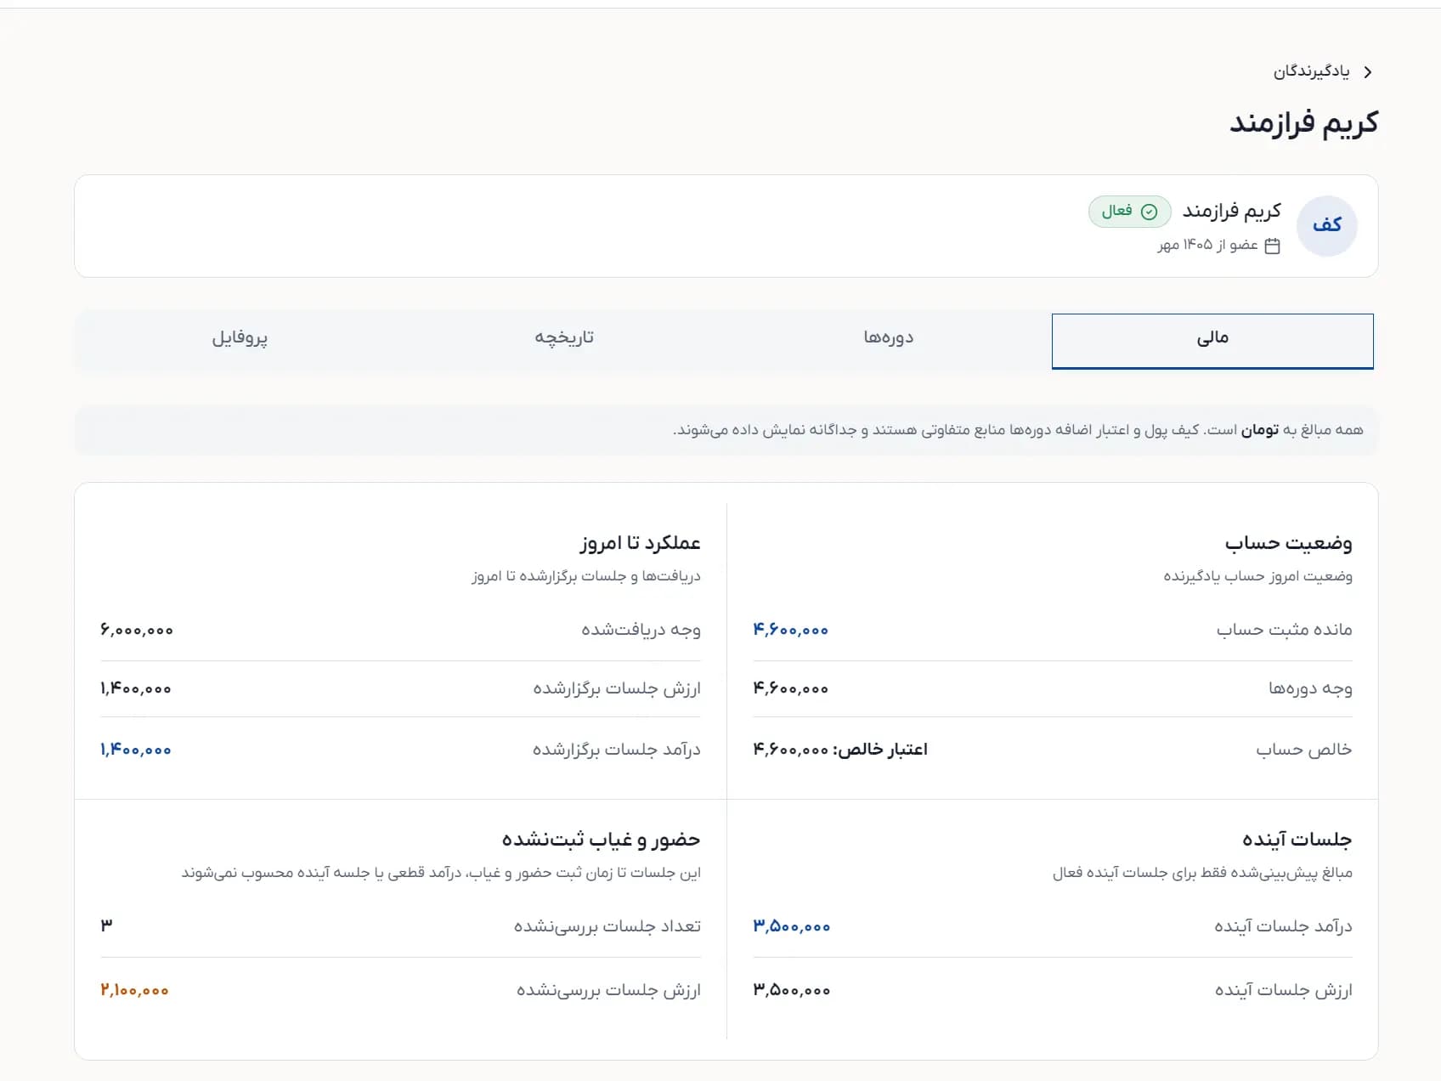
Task: Click the حضور و غیاب ثبت‌نشده heading
Action: [x=601, y=840]
